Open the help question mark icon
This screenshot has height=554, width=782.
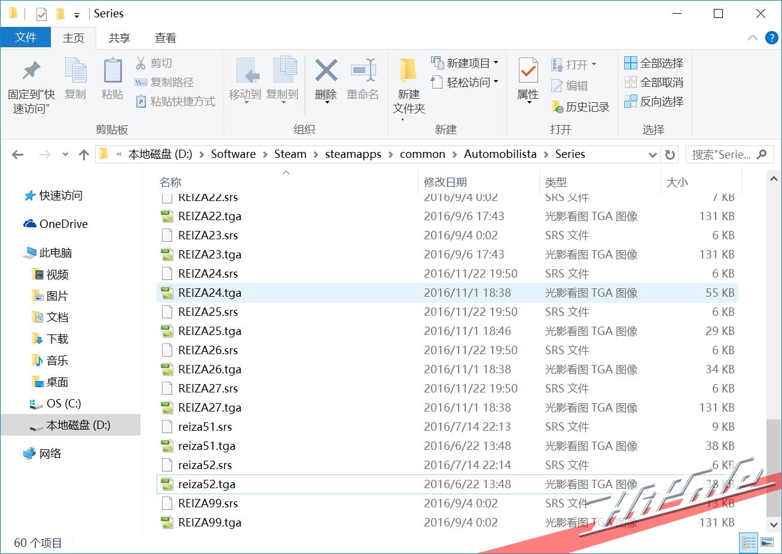click(x=771, y=38)
